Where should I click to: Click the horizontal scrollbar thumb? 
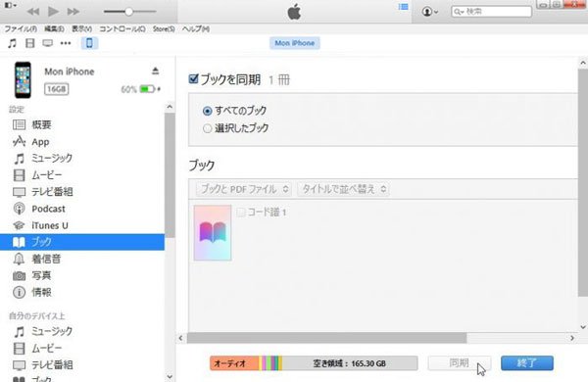(326, 338)
